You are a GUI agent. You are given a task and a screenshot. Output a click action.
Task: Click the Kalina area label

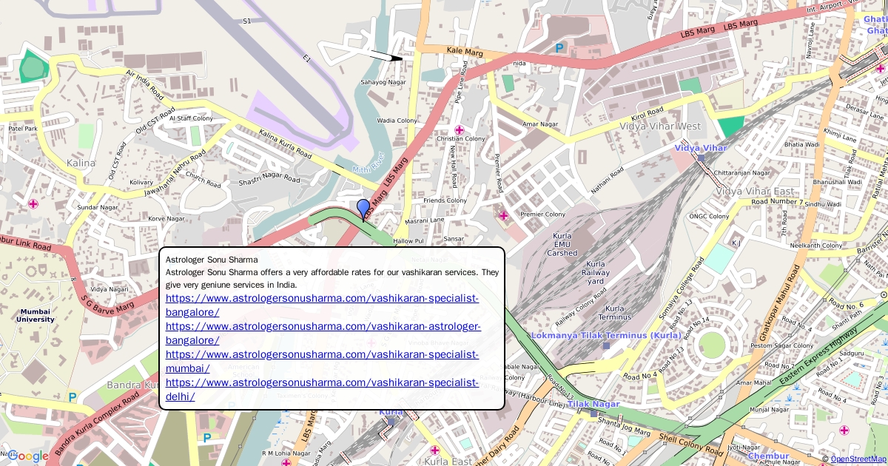point(81,163)
